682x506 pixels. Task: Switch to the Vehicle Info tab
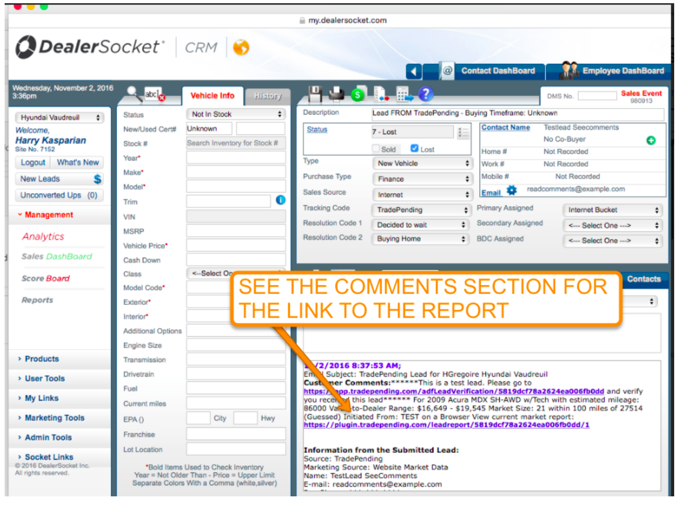[x=212, y=96]
